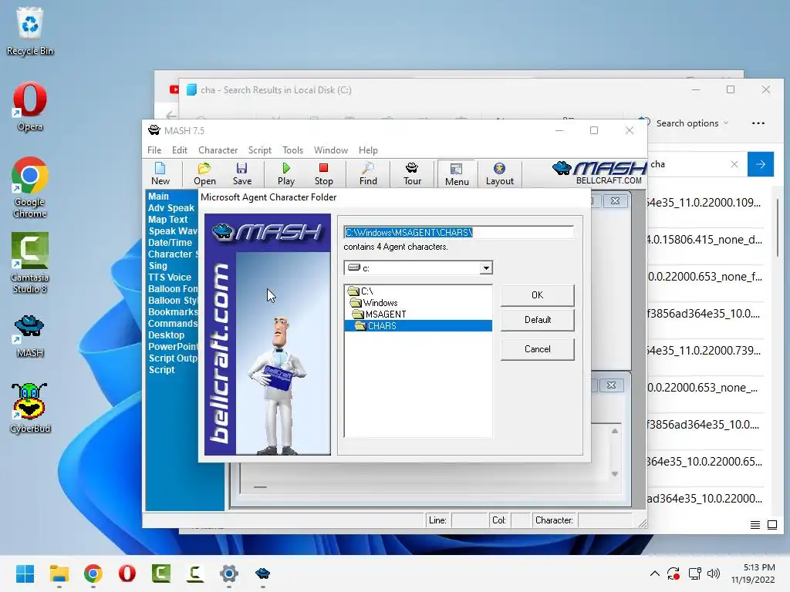Open Explorer result 0.0.22000.653_none_f...
Screen dimensions: 790x592
(705, 277)
